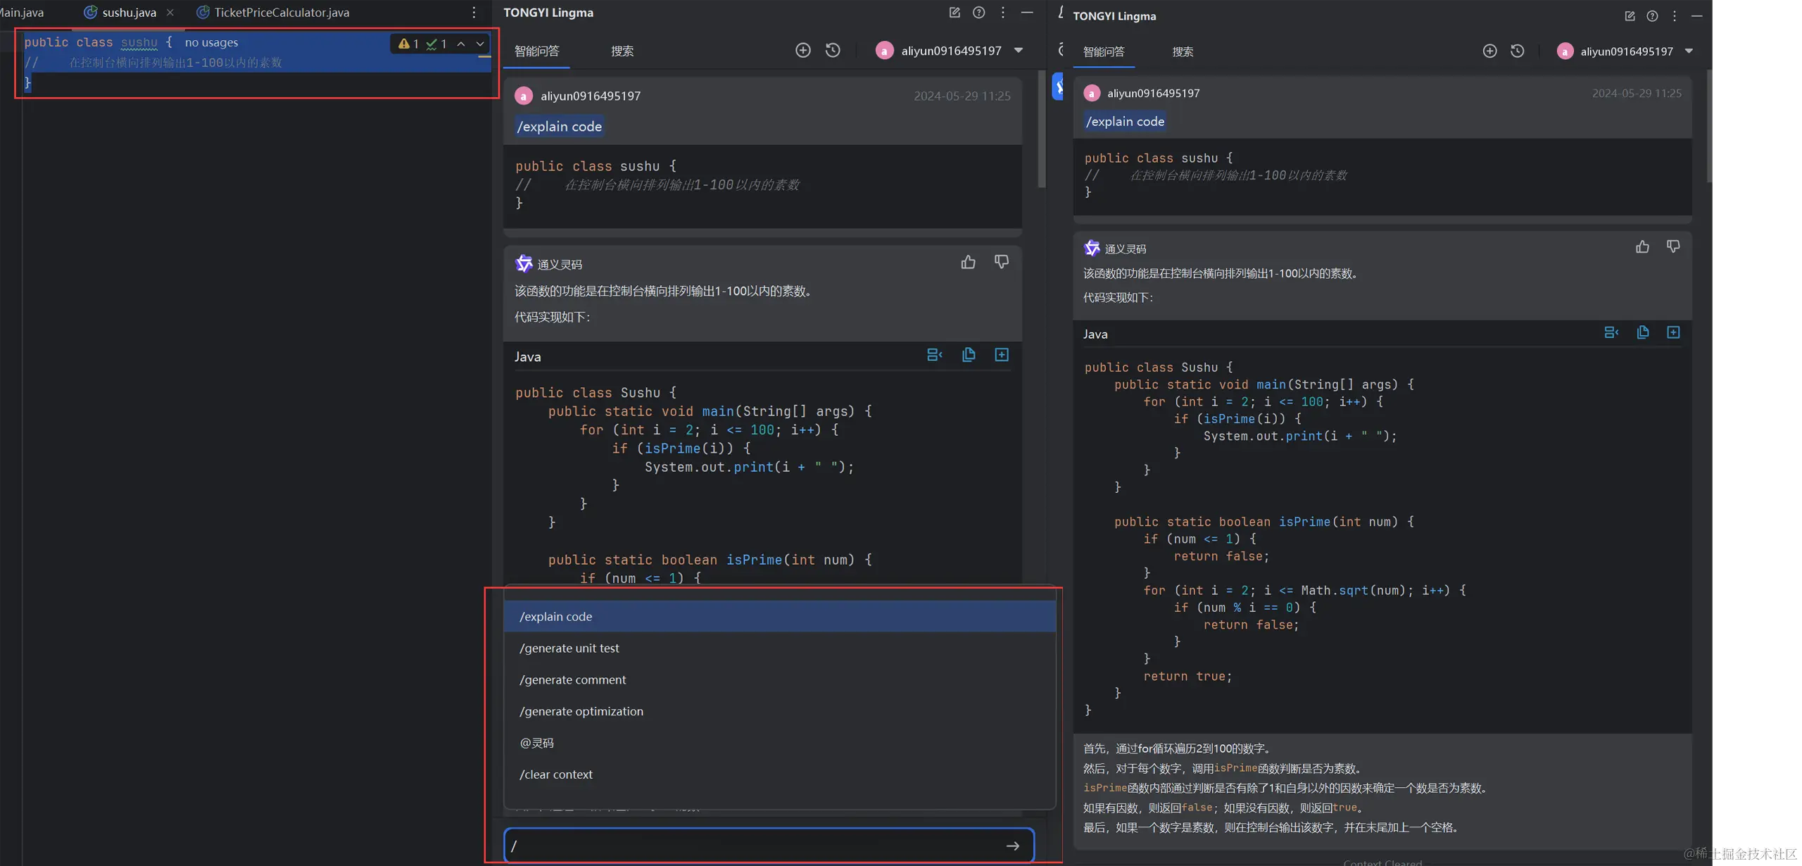Click /explain code tag in middle panel message
Screen dimensions: 1802x866
tap(559, 127)
